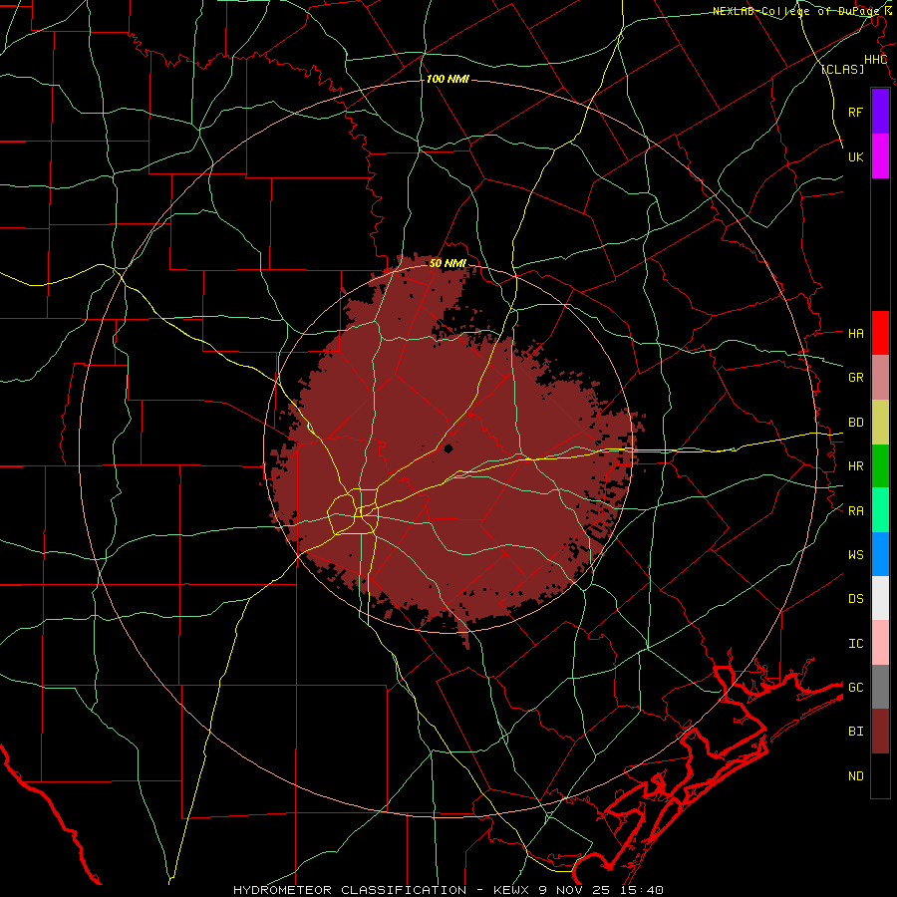This screenshot has width=897, height=897.
Task: Click the aqua RA legend swatch
Action: click(x=880, y=510)
